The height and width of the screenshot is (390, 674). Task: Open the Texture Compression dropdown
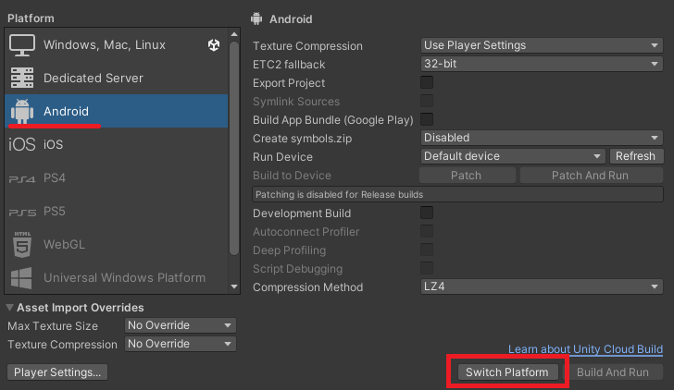click(540, 45)
